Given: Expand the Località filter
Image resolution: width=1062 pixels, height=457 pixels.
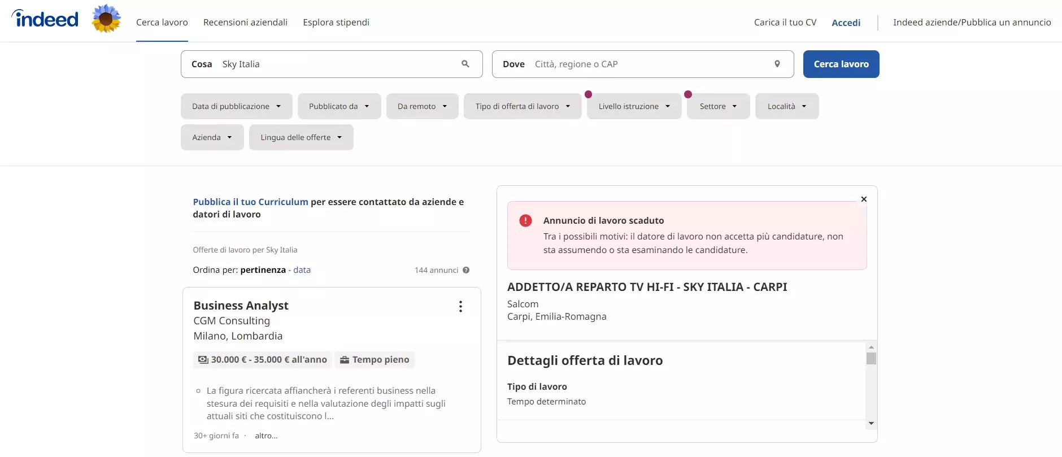Looking at the screenshot, I should click(x=787, y=106).
